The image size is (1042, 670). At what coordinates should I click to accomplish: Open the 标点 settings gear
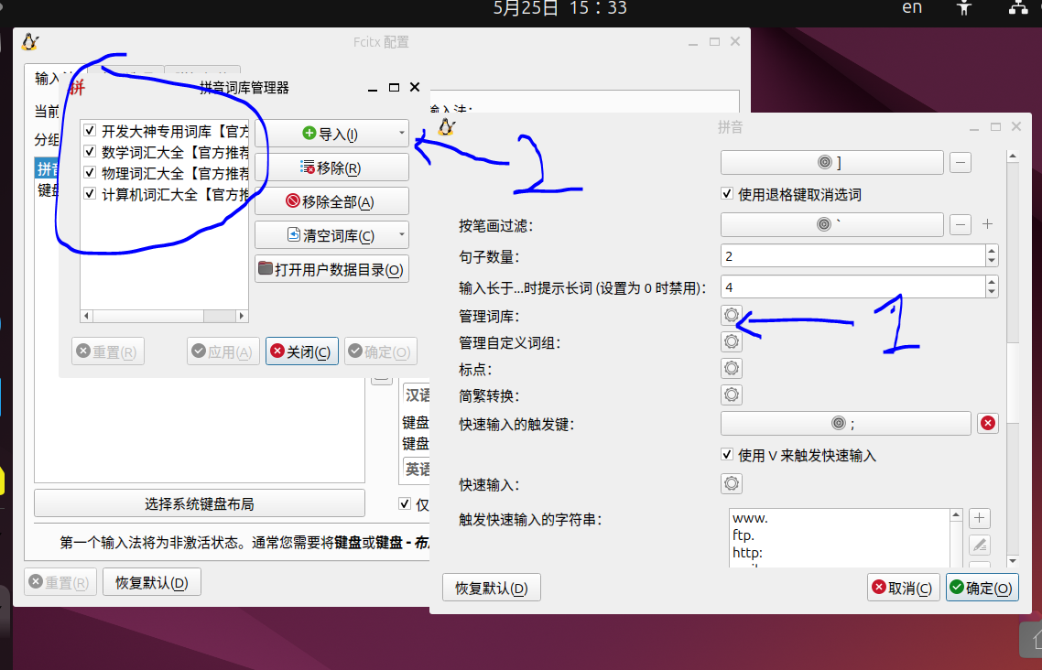coord(731,368)
